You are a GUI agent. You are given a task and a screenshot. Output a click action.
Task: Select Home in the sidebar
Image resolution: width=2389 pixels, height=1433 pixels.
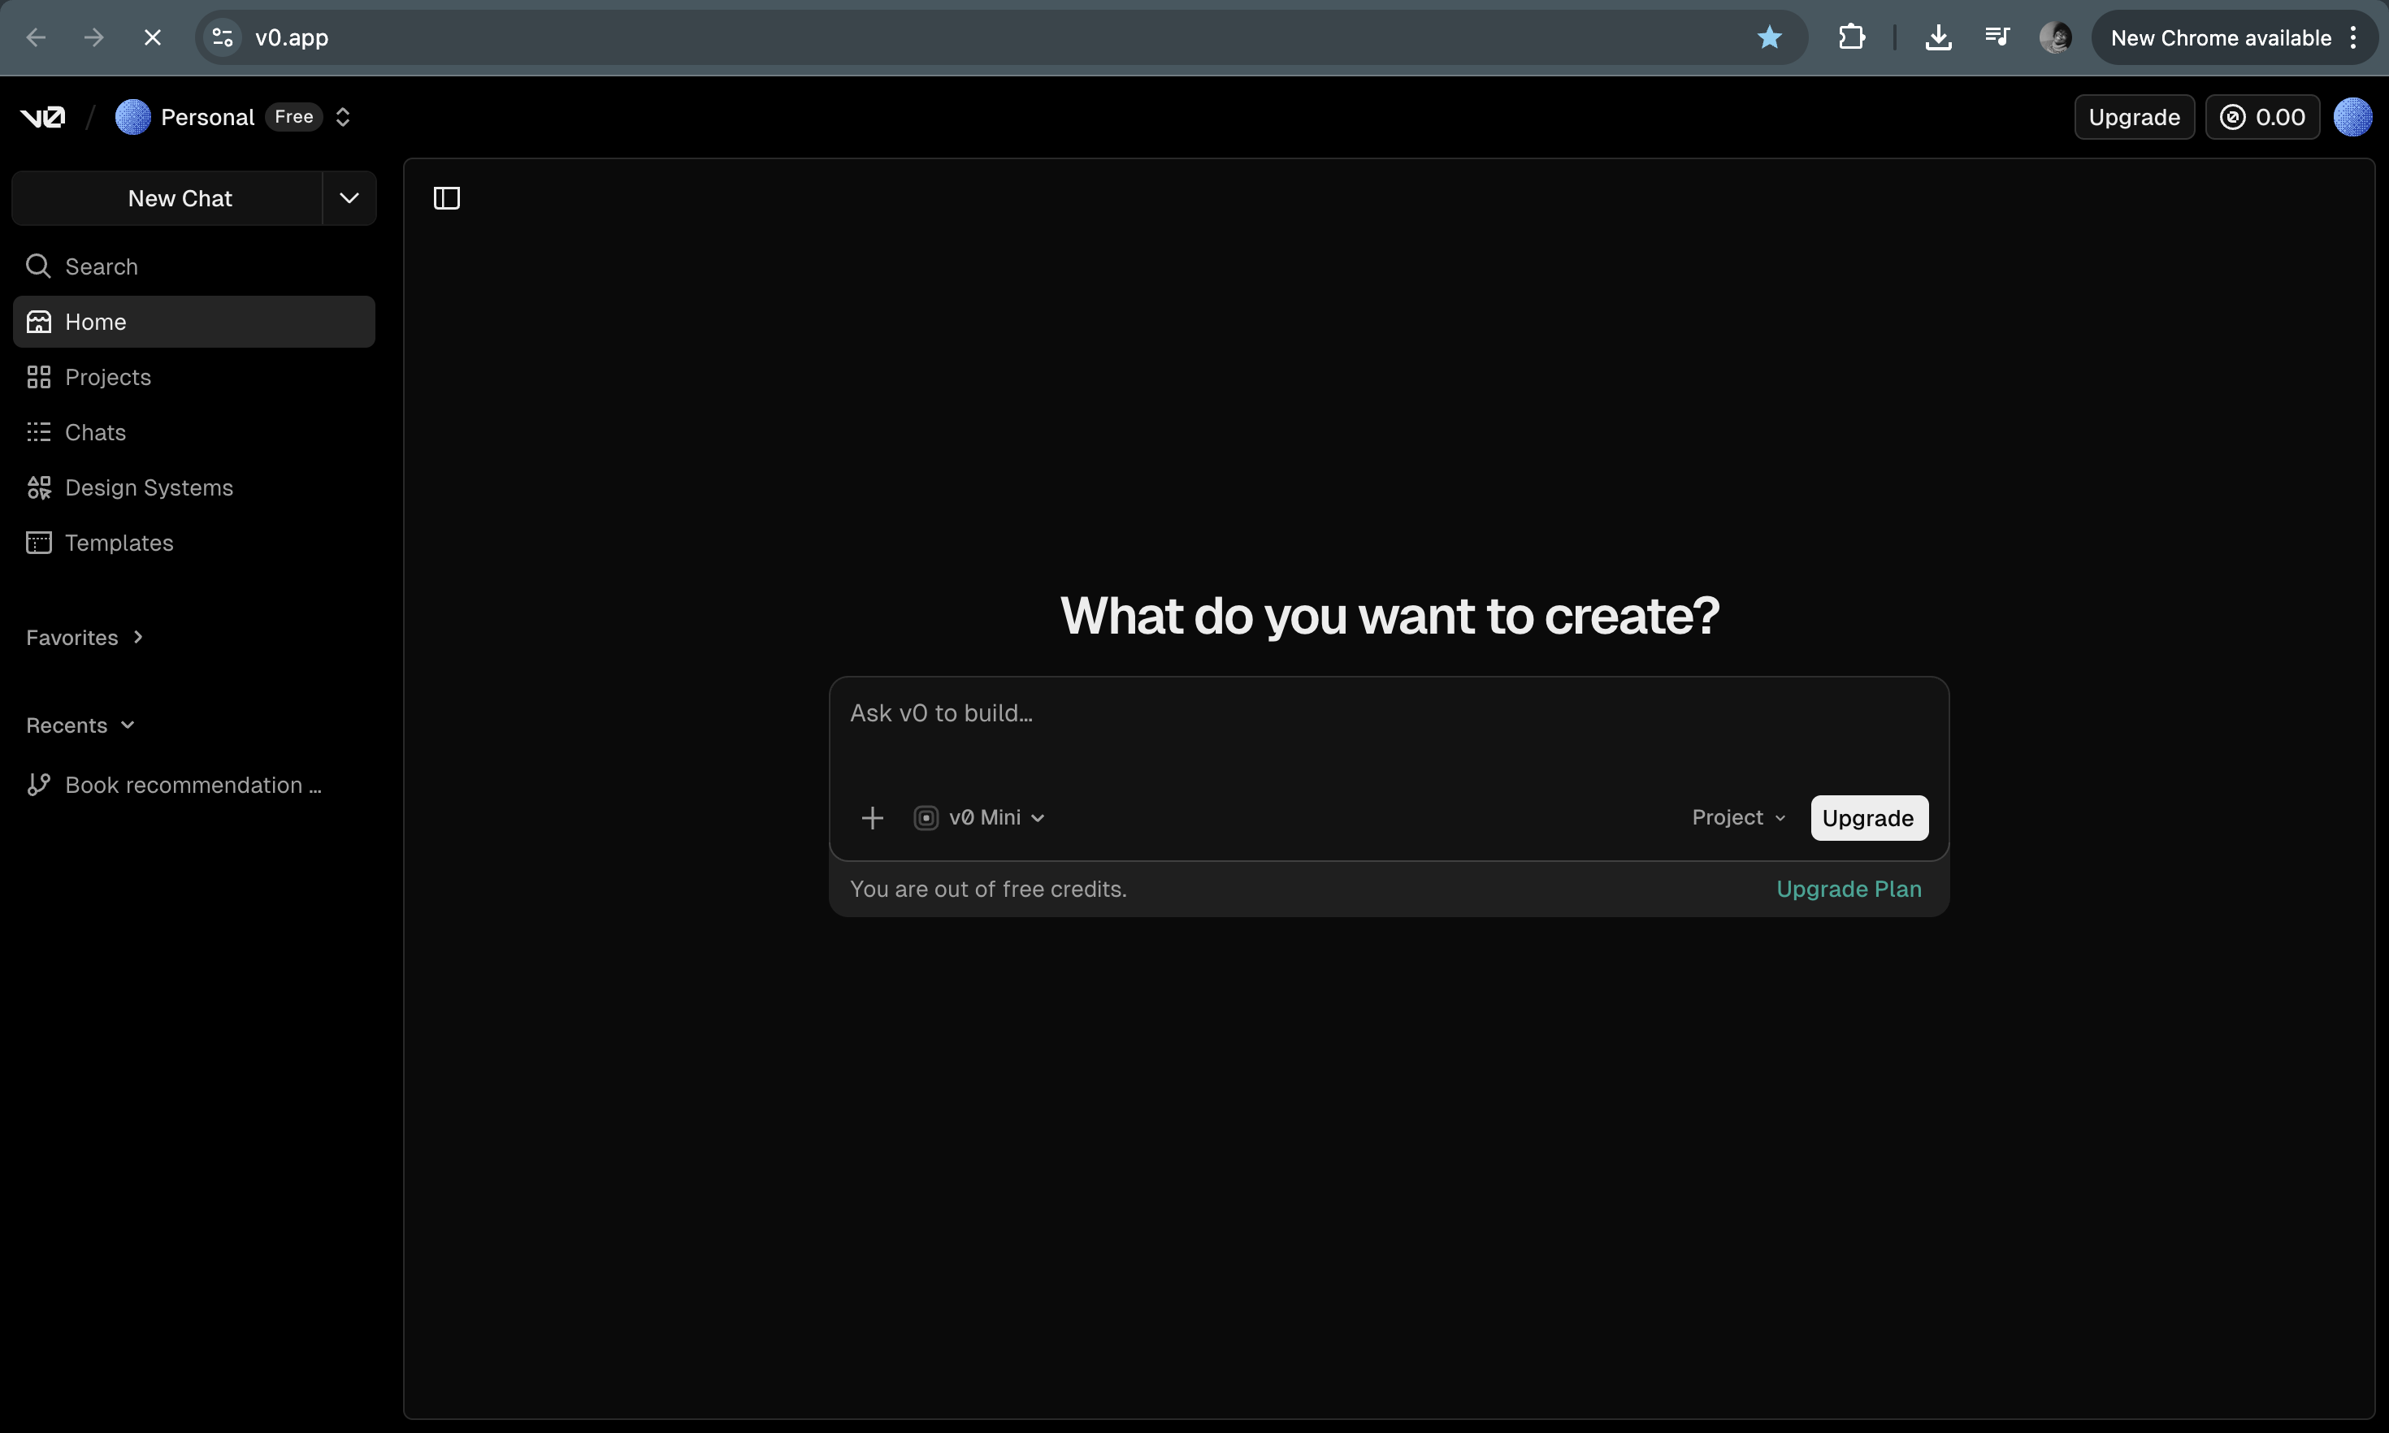(96, 322)
